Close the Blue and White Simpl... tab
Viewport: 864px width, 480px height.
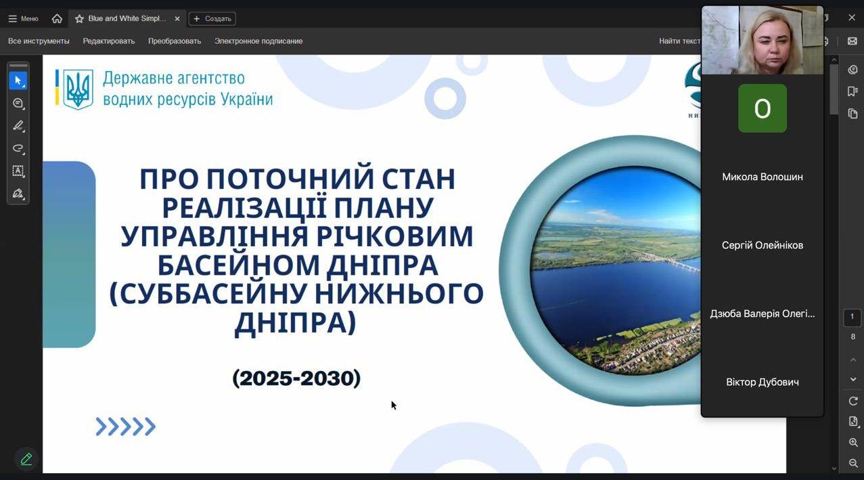pos(177,18)
